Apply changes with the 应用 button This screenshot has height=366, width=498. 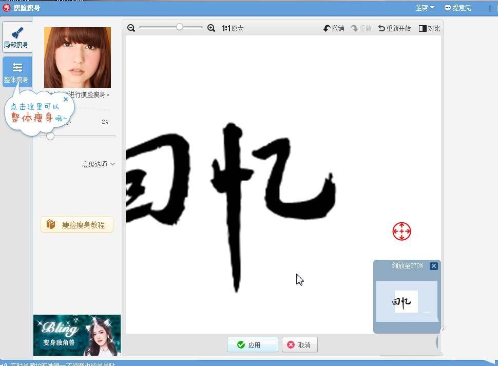(252, 344)
